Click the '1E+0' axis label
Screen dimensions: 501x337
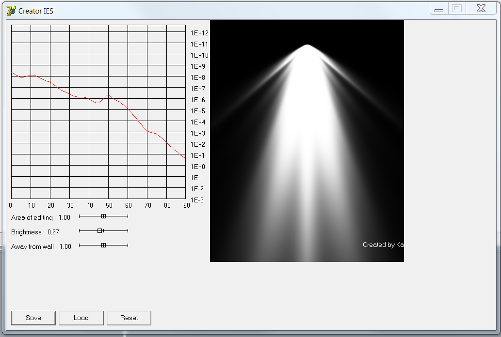[x=198, y=167]
